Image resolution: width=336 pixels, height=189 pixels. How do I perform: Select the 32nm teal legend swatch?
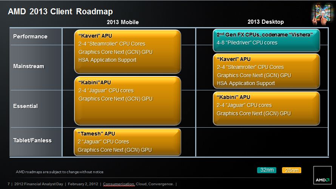267,170
